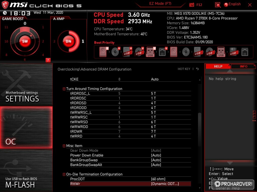Select the first USB key boot device icon
257x192 pixels.
tap(151, 52)
